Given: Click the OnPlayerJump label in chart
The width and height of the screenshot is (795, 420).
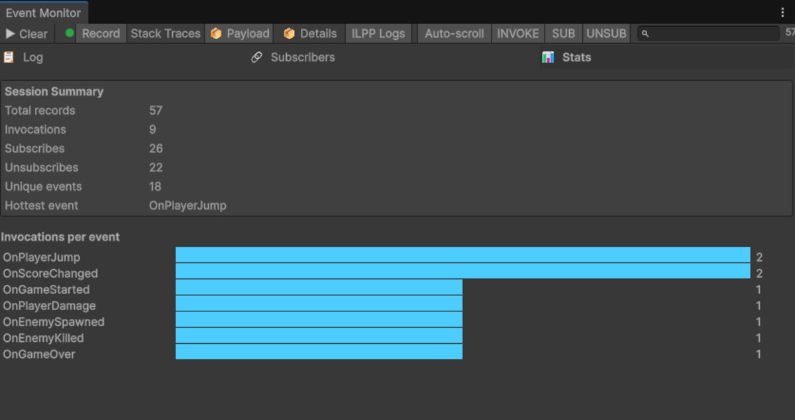Looking at the screenshot, I should tap(42, 257).
